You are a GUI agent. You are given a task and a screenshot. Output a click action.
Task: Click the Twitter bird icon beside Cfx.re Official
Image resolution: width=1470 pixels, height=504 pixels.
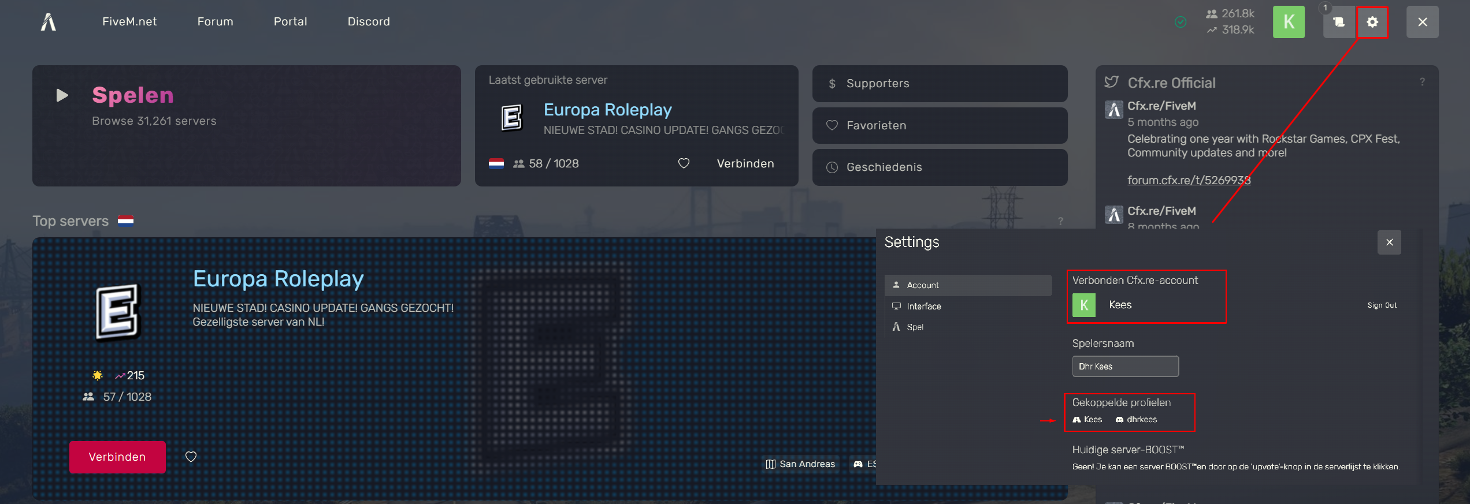[1111, 82]
